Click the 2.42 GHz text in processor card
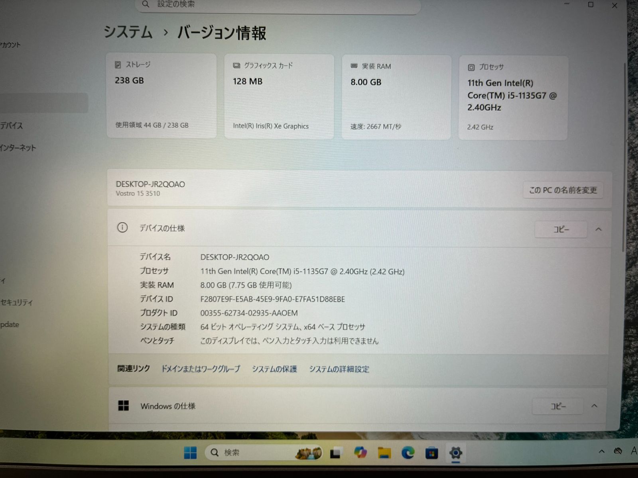 coord(480,127)
